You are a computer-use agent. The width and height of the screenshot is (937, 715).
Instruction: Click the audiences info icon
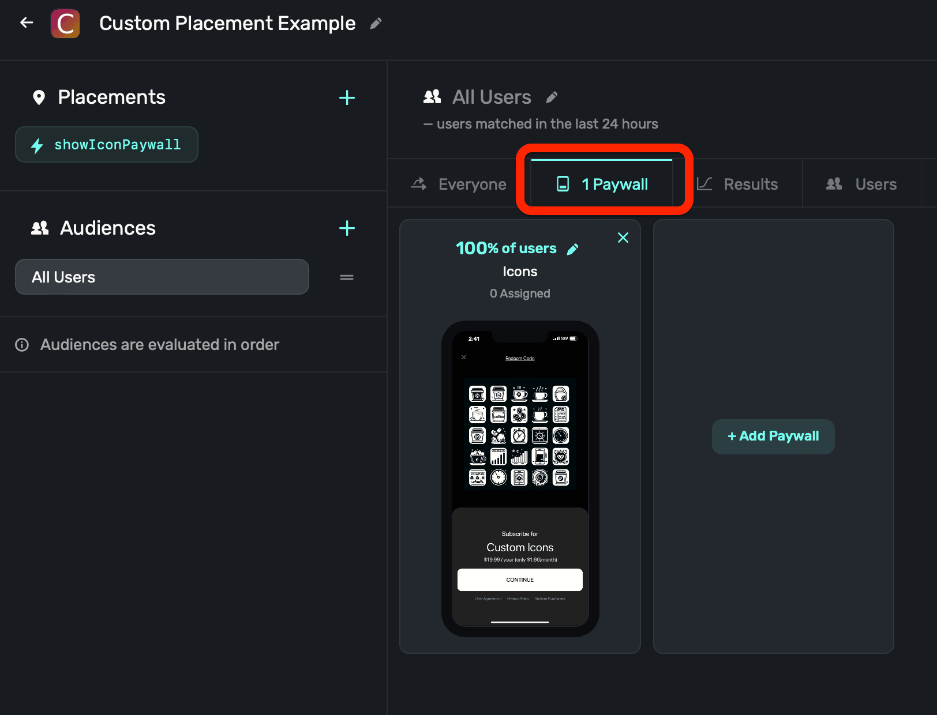pos(22,345)
